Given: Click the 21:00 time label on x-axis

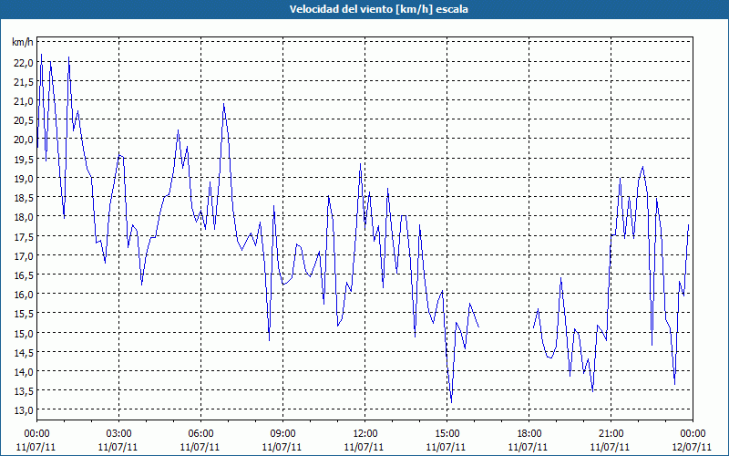Looking at the screenshot, I should [x=611, y=433].
